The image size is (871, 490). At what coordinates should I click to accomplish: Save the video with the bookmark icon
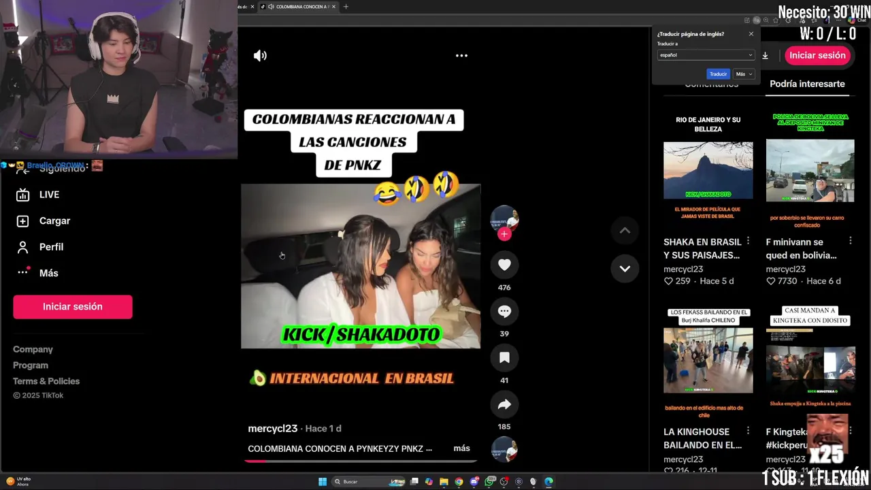(504, 357)
